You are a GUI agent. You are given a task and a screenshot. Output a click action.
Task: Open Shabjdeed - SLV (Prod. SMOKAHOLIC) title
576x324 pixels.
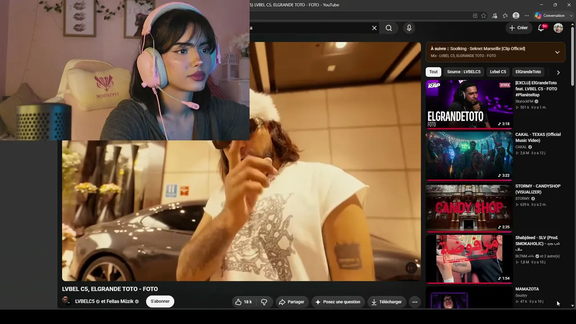(x=537, y=243)
